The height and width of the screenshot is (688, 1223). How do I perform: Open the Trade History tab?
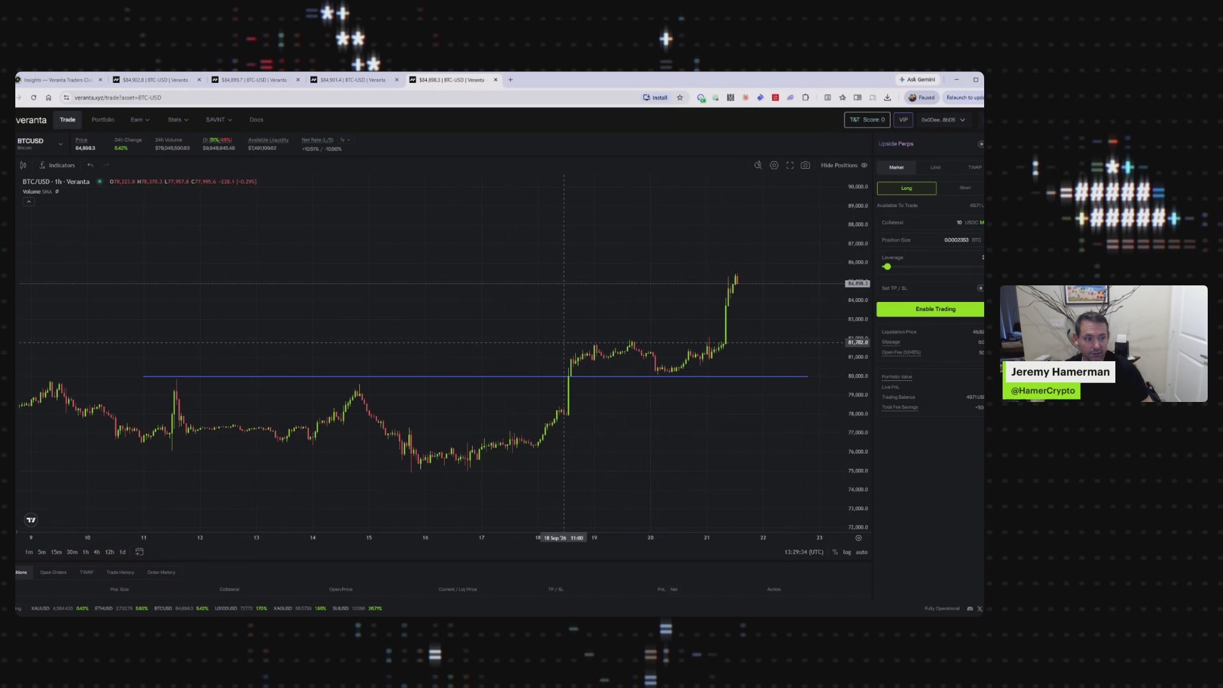pyautogui.click(x=120, y=572)
